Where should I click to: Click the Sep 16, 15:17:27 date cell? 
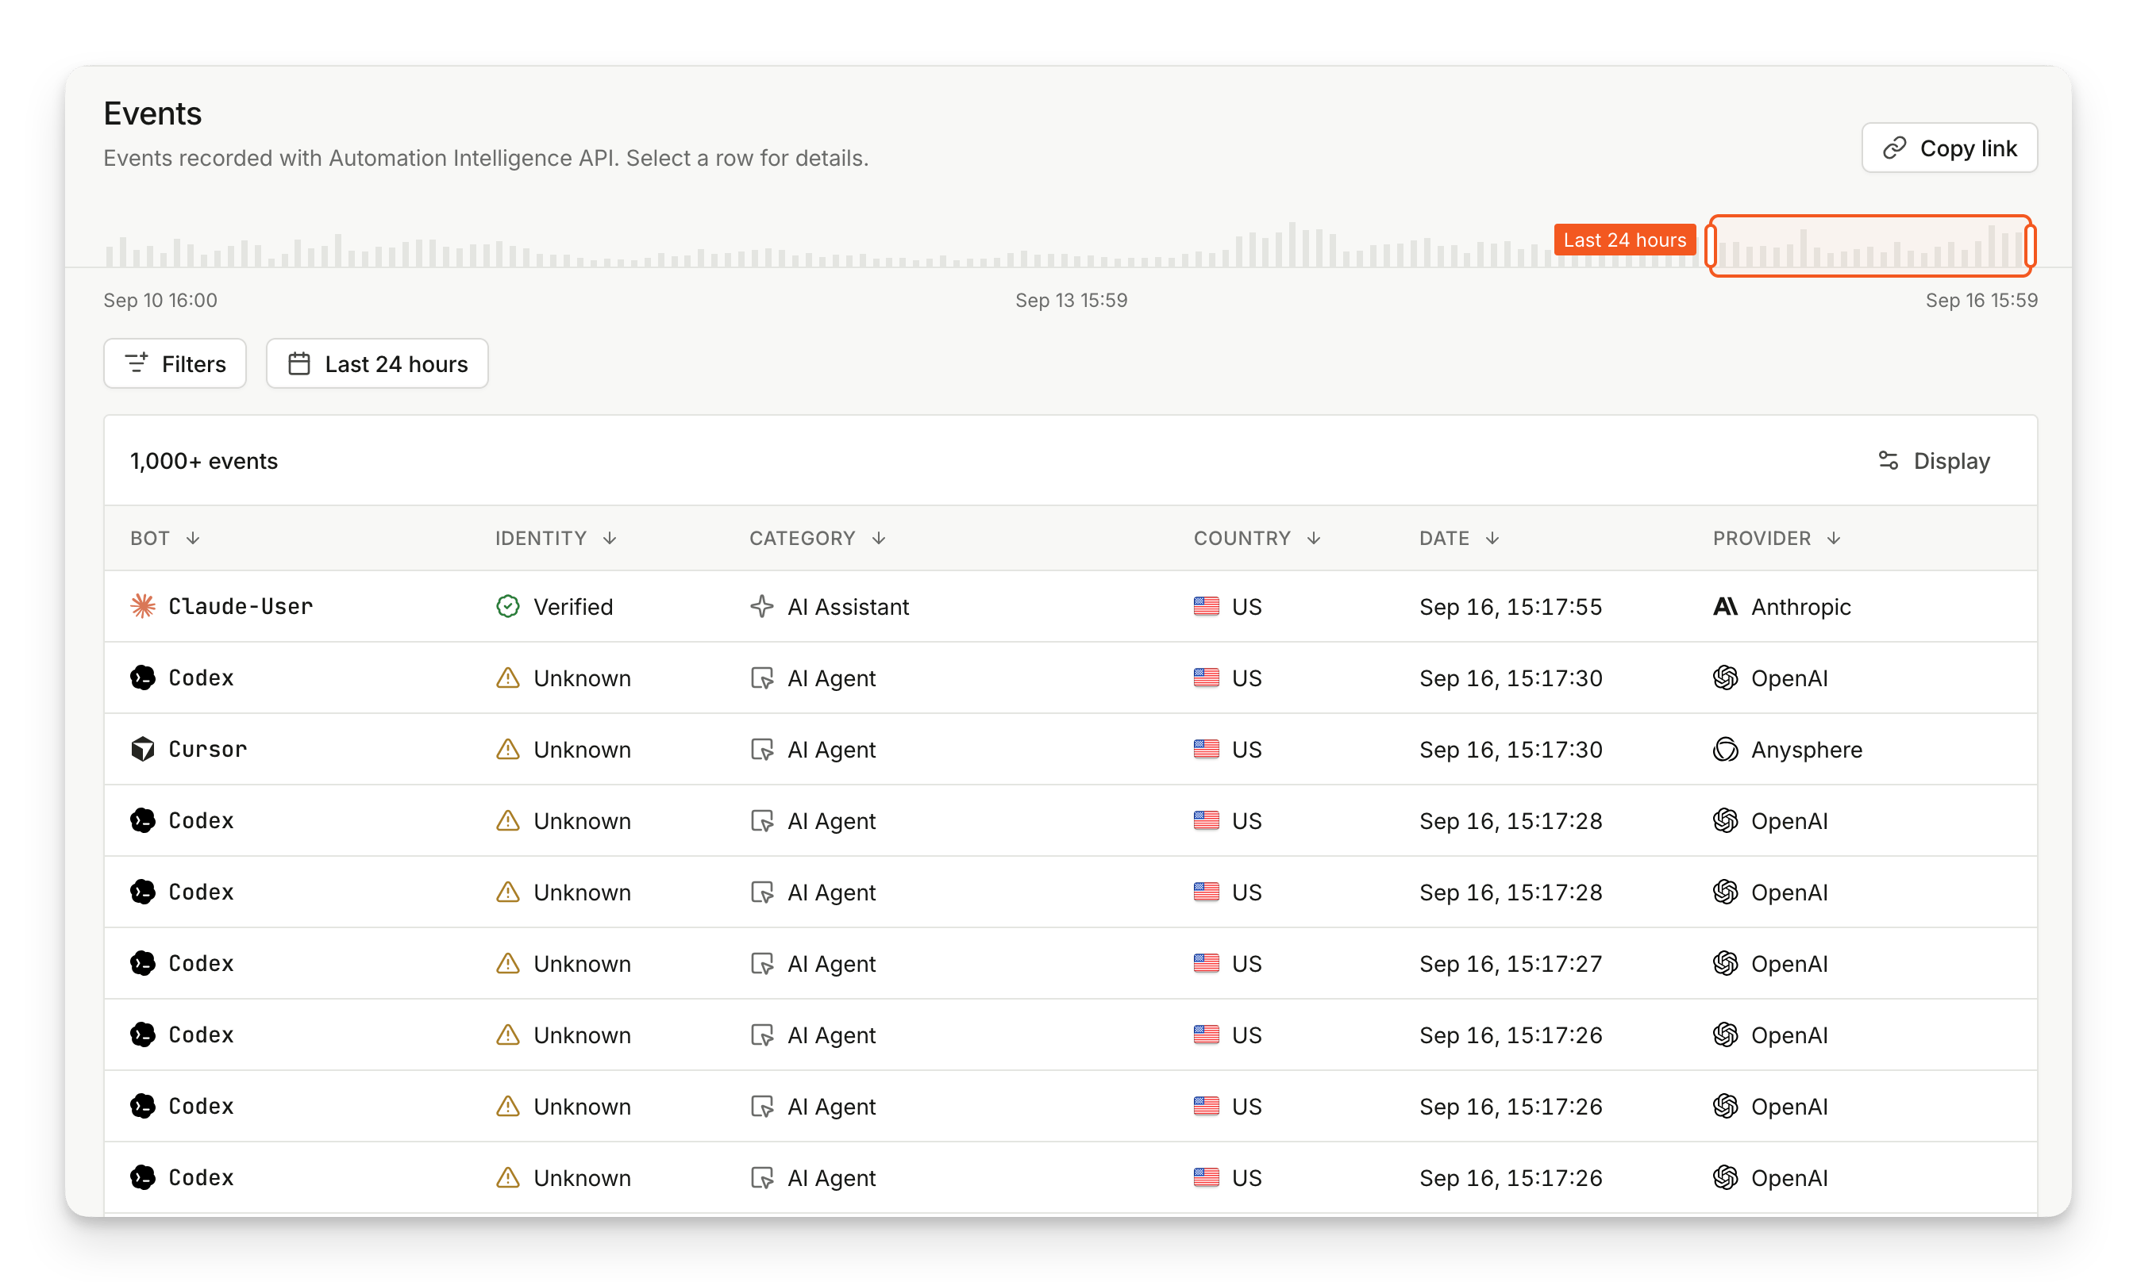[x=1510, y=963]
